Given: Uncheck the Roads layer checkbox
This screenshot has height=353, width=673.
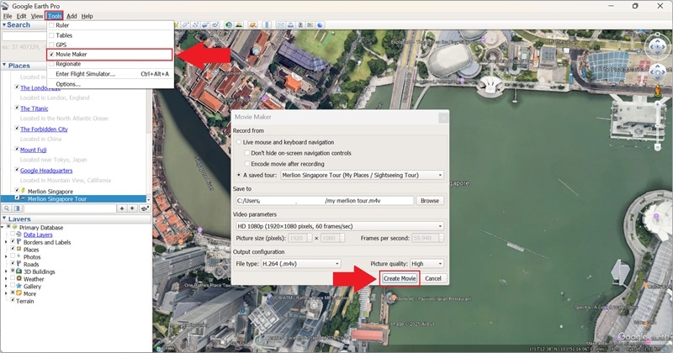Looking at the screenshot, I should point(13,264).
